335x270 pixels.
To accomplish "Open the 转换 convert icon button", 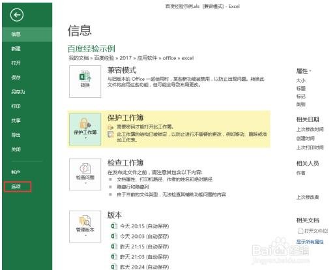I will coord(85,82).
